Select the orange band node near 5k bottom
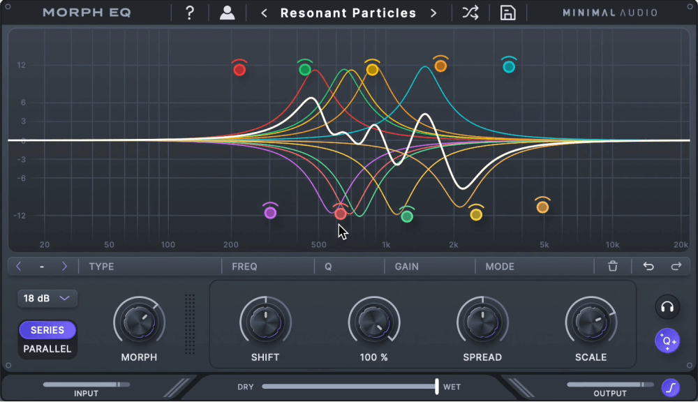Screen dimensions: 698x402 click(542, 207)
